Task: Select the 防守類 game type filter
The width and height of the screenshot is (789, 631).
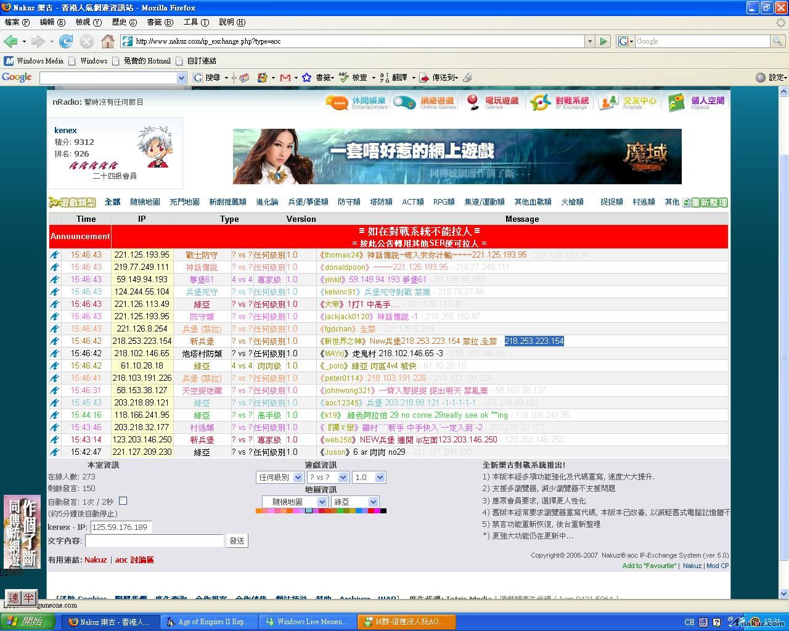Action: coord(349,202)
